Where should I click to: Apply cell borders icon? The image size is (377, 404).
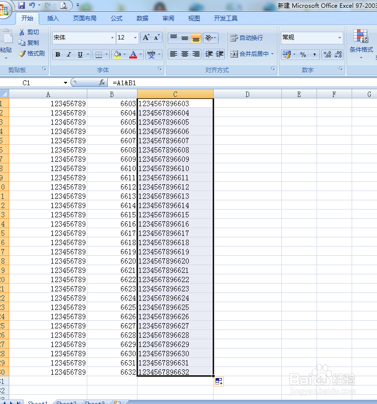click(x=99, y=55)
